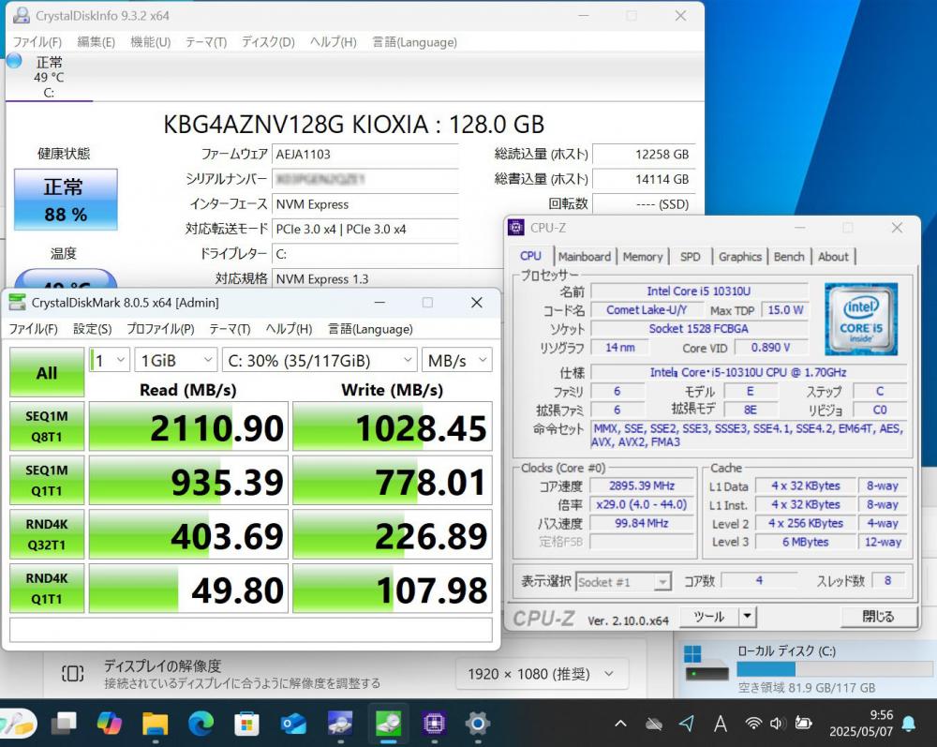Open Socket #1 selection dropdown in CPU-Z
Viewport: 937px width, 747px height.
point(623,581)
